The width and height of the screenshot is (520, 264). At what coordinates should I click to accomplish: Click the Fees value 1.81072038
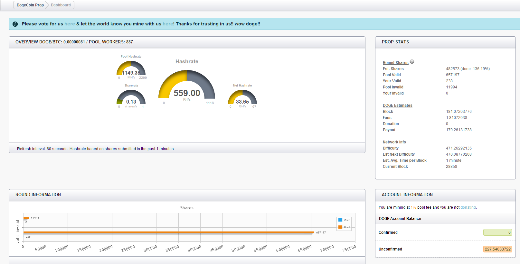coord(457,118)
